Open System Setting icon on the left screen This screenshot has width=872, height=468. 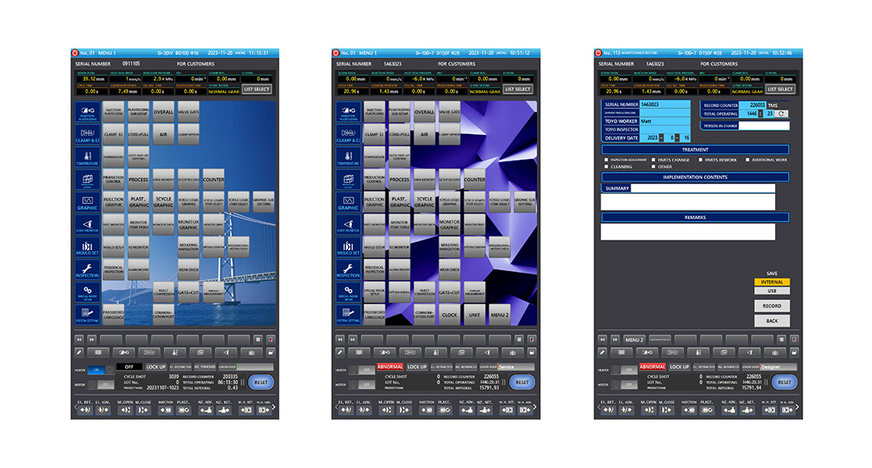click(86, 315)
